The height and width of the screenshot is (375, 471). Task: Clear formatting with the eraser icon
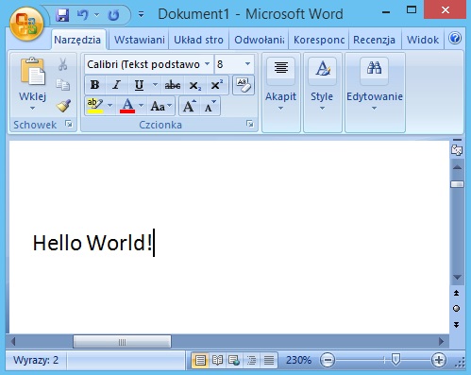pos(244,85)
